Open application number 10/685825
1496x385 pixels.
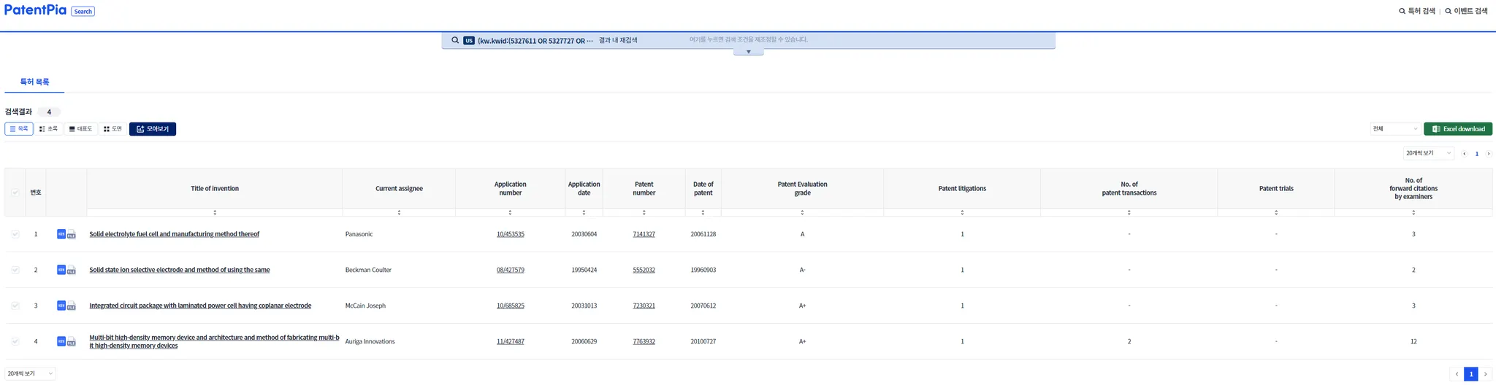[x=510, y=306]
